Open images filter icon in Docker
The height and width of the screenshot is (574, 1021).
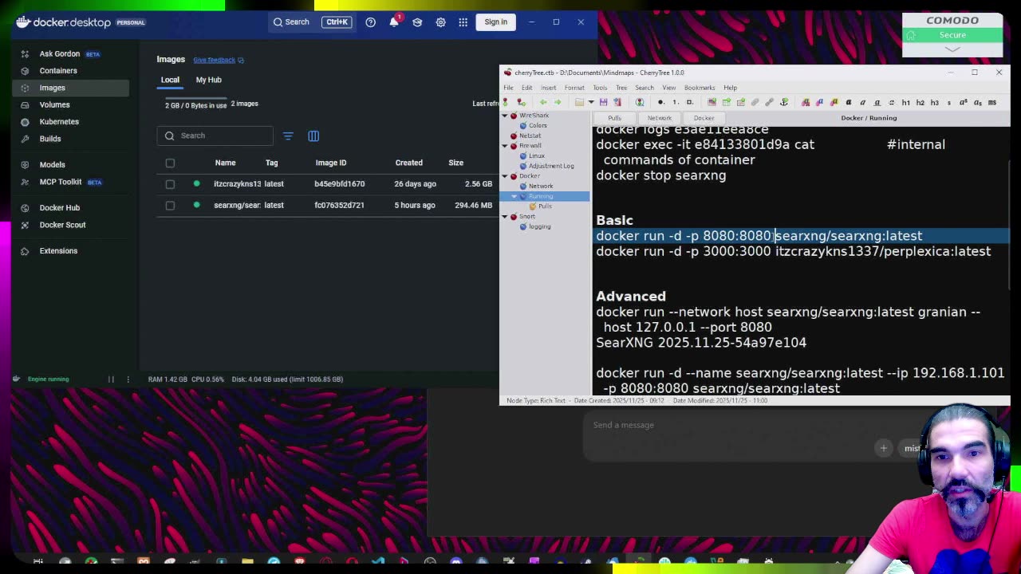point(288,136)
